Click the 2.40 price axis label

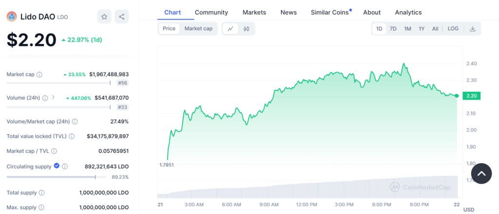tap(471, 64)
